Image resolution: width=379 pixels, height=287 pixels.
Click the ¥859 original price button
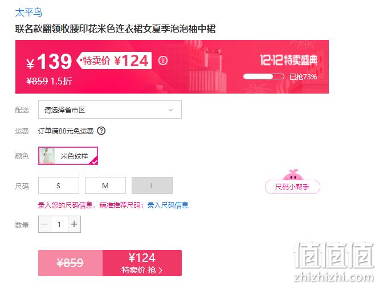pyautogui.click(x=70, y=263)
